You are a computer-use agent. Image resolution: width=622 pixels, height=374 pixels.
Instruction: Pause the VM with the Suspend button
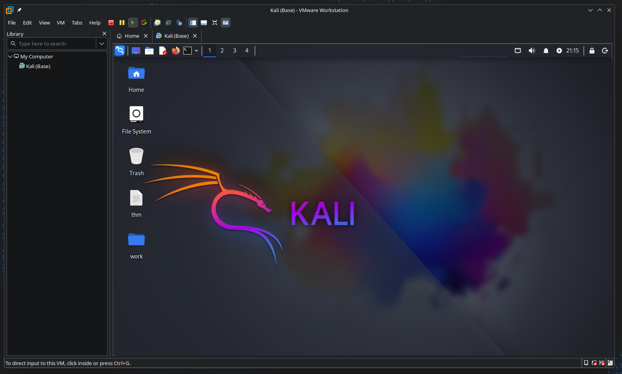click(122, 23)
